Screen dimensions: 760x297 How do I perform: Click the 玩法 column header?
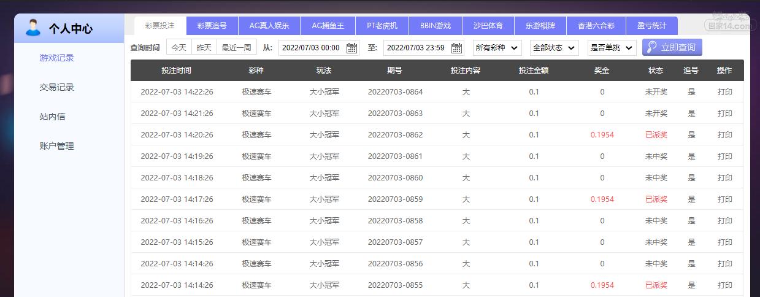(x=324, y=71)
